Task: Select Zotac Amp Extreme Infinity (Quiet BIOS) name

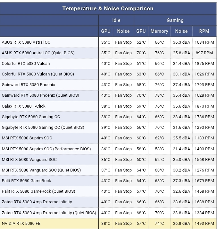Action: (x=49, y=213)
